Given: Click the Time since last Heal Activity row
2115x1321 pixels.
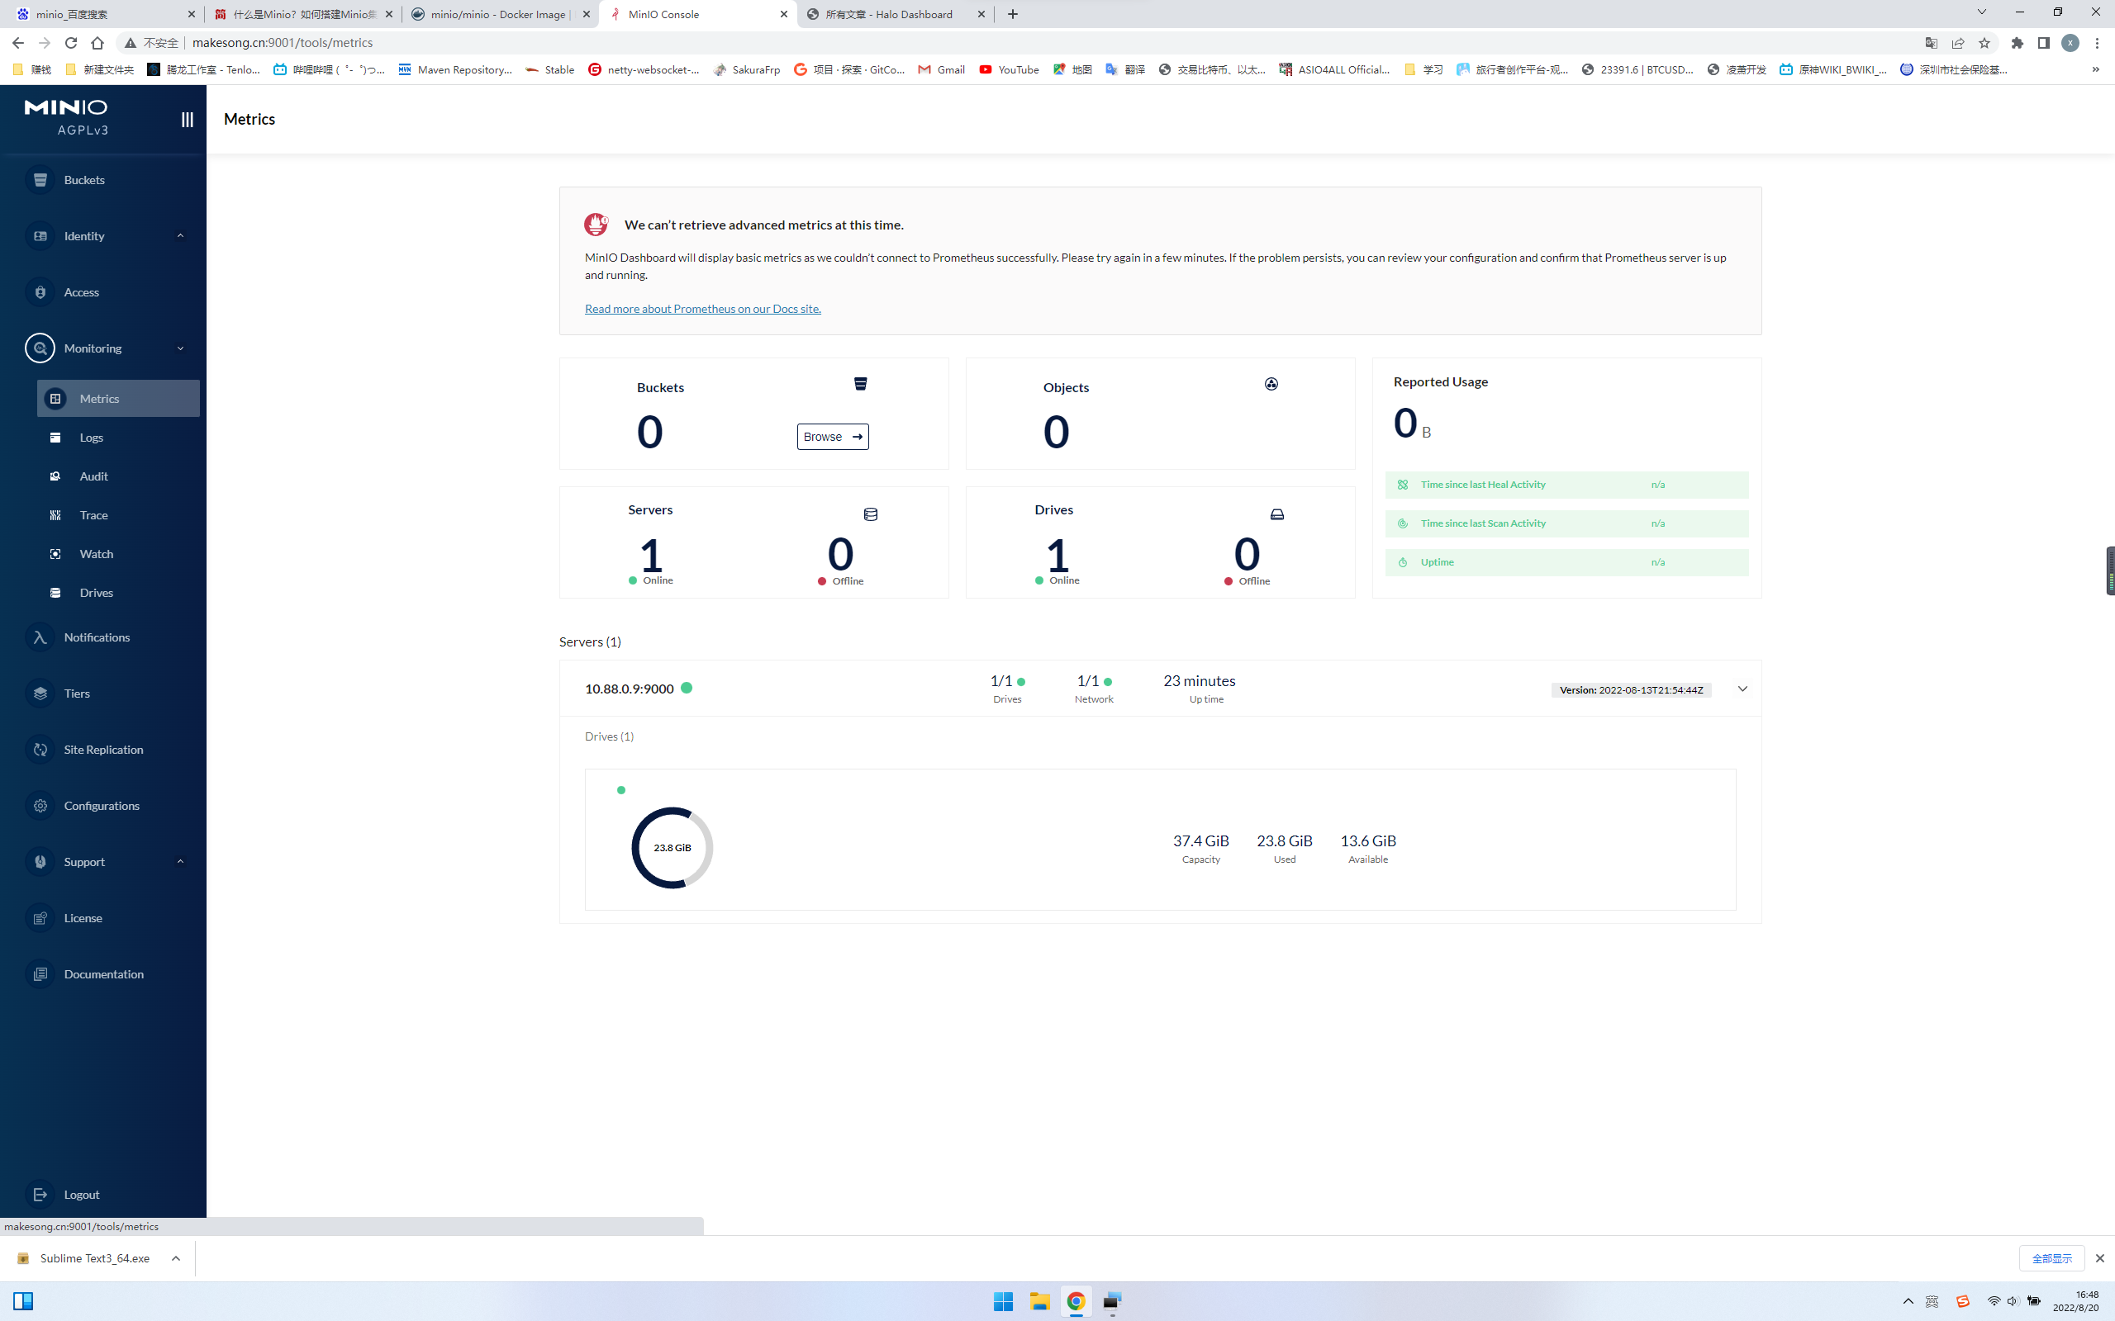Looking at the screenshot, I should [x=1566, y=485].
